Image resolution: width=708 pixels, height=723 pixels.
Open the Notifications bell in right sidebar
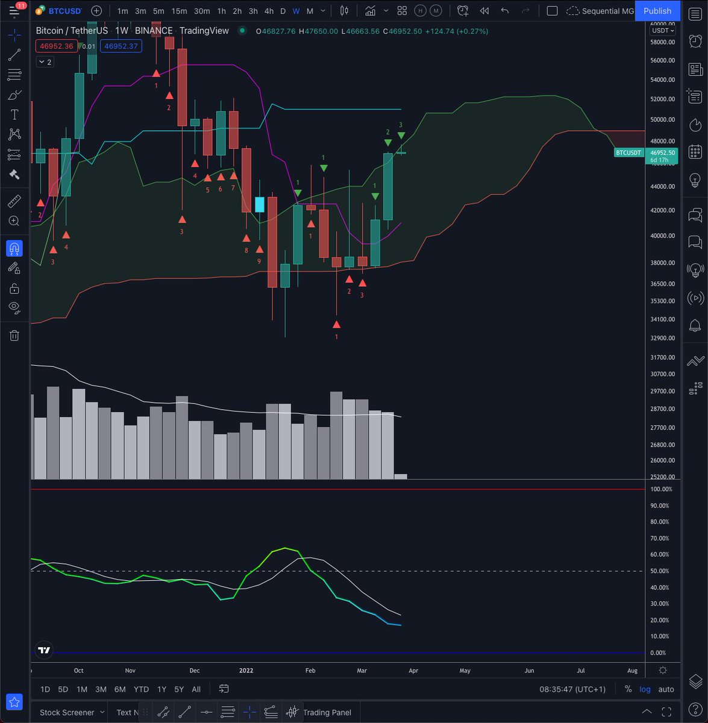coord(695,325)
